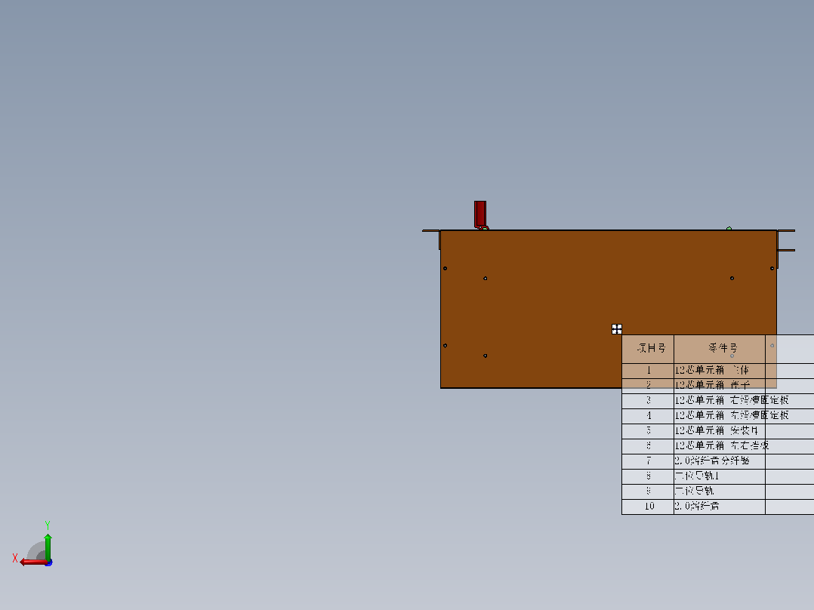Image resolution: width=814 pixels, height=610 pixels.
Task: Click the lower-left inner screw hole
Action: pos(485,356)
